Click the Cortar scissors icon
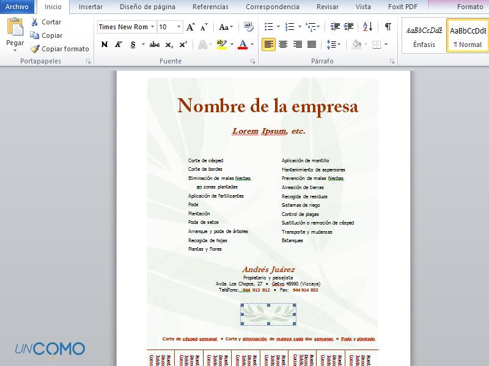489x366 pixels. pos(35,22)
